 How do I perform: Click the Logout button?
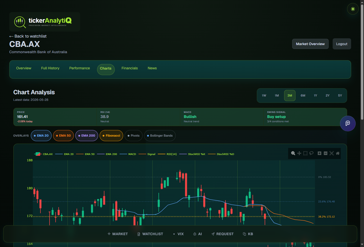pyautogui.click(x=342, y=44)
